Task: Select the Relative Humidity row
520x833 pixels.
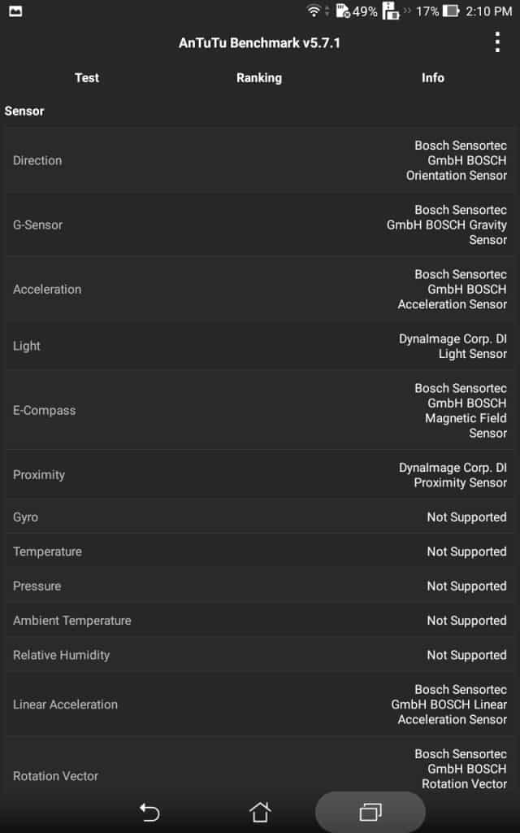Action: pos(260,655)
